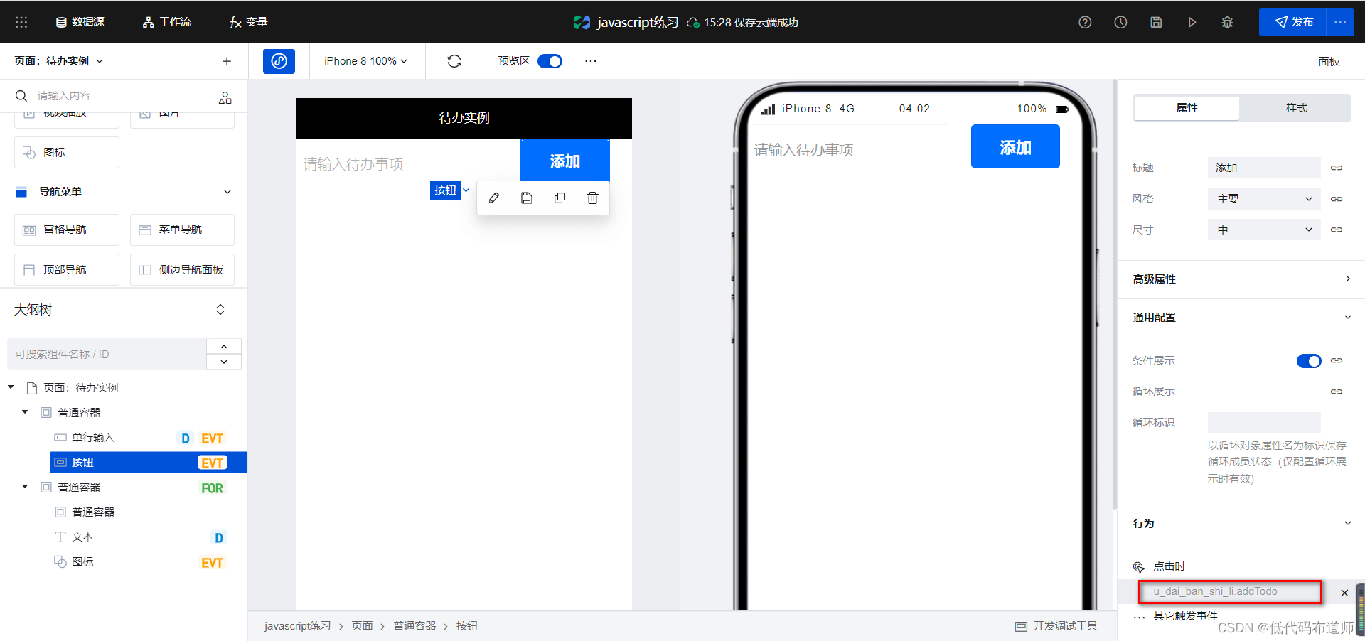Click the duplicate copy icon on component toolbar
Viewport: 1365px width, 641px height.
click(560, 198)
